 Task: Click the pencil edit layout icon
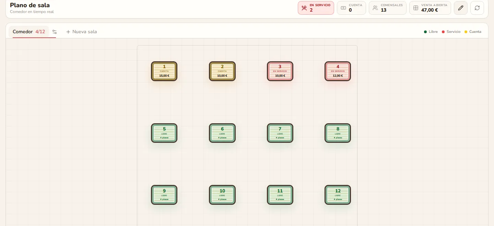tap(461, 8)
